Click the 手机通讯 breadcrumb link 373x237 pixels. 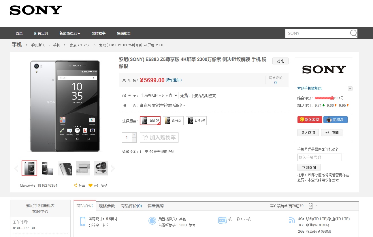point(38,45)
